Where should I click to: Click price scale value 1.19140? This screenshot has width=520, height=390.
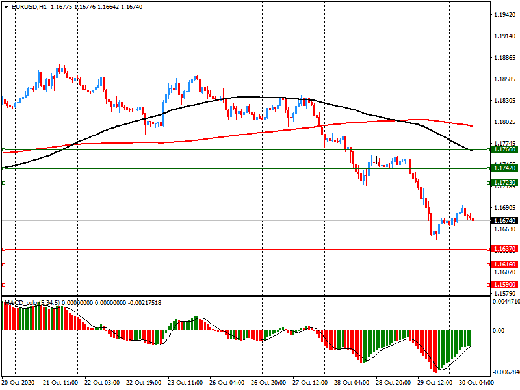point(505,36)
